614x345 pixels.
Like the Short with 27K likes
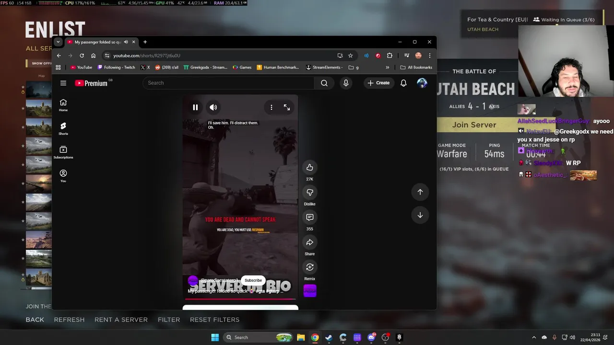310,167
